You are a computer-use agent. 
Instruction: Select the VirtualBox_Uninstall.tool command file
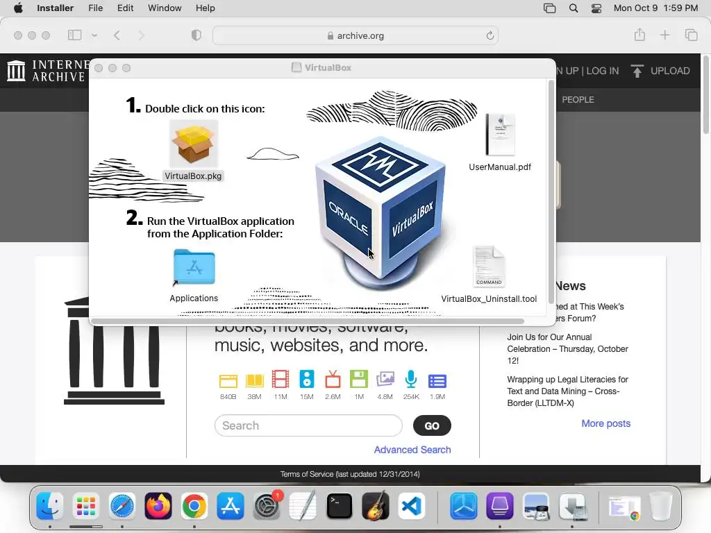489,266
